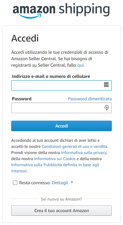
Task: Open Condizioni generali di uso e vendita
Action: click(x=74, y=146)
